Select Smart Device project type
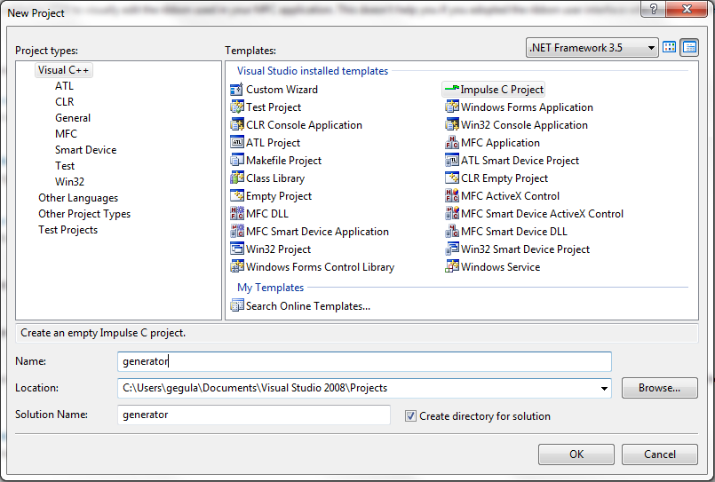This screenshot has height=482, width=715. [86, 150]
